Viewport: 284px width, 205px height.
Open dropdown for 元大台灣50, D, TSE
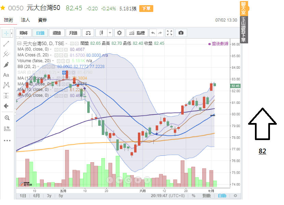tap(66, 44)
